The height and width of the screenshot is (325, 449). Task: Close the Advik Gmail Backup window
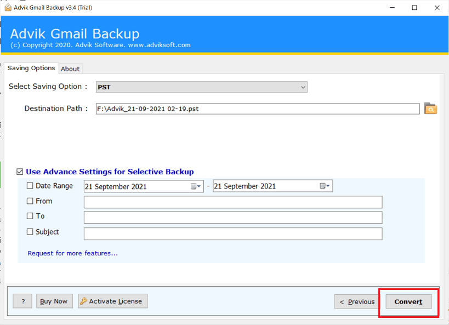click(437, 8)
